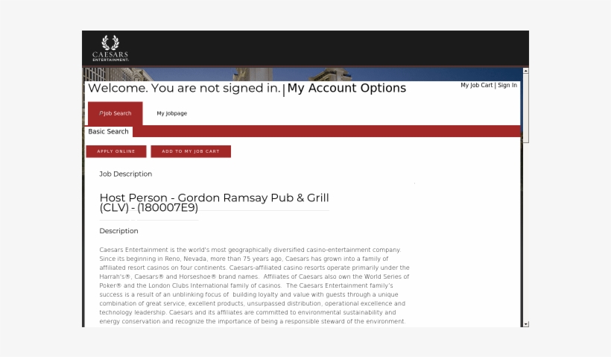Click the Caesars Entertainment laurel logo
611x357 pixels.
click(110, 48)
